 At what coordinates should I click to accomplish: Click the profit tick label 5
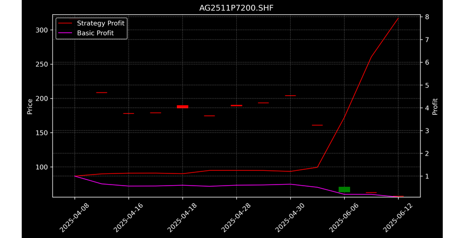pos(427,85)
